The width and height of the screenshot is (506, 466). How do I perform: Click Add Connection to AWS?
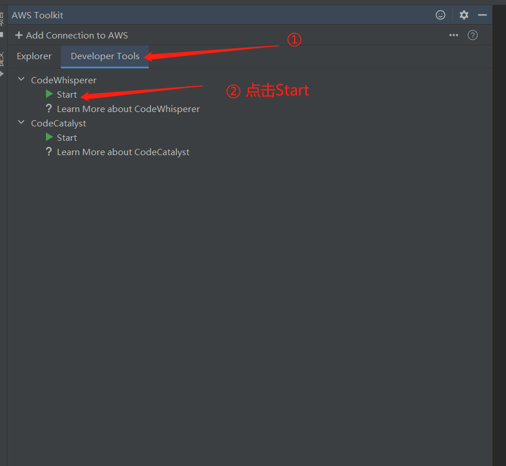tap(76, 35)
